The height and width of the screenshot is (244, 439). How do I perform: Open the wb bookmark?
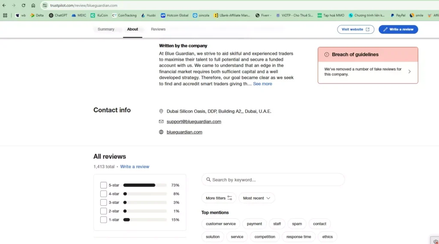coord(21,15)
